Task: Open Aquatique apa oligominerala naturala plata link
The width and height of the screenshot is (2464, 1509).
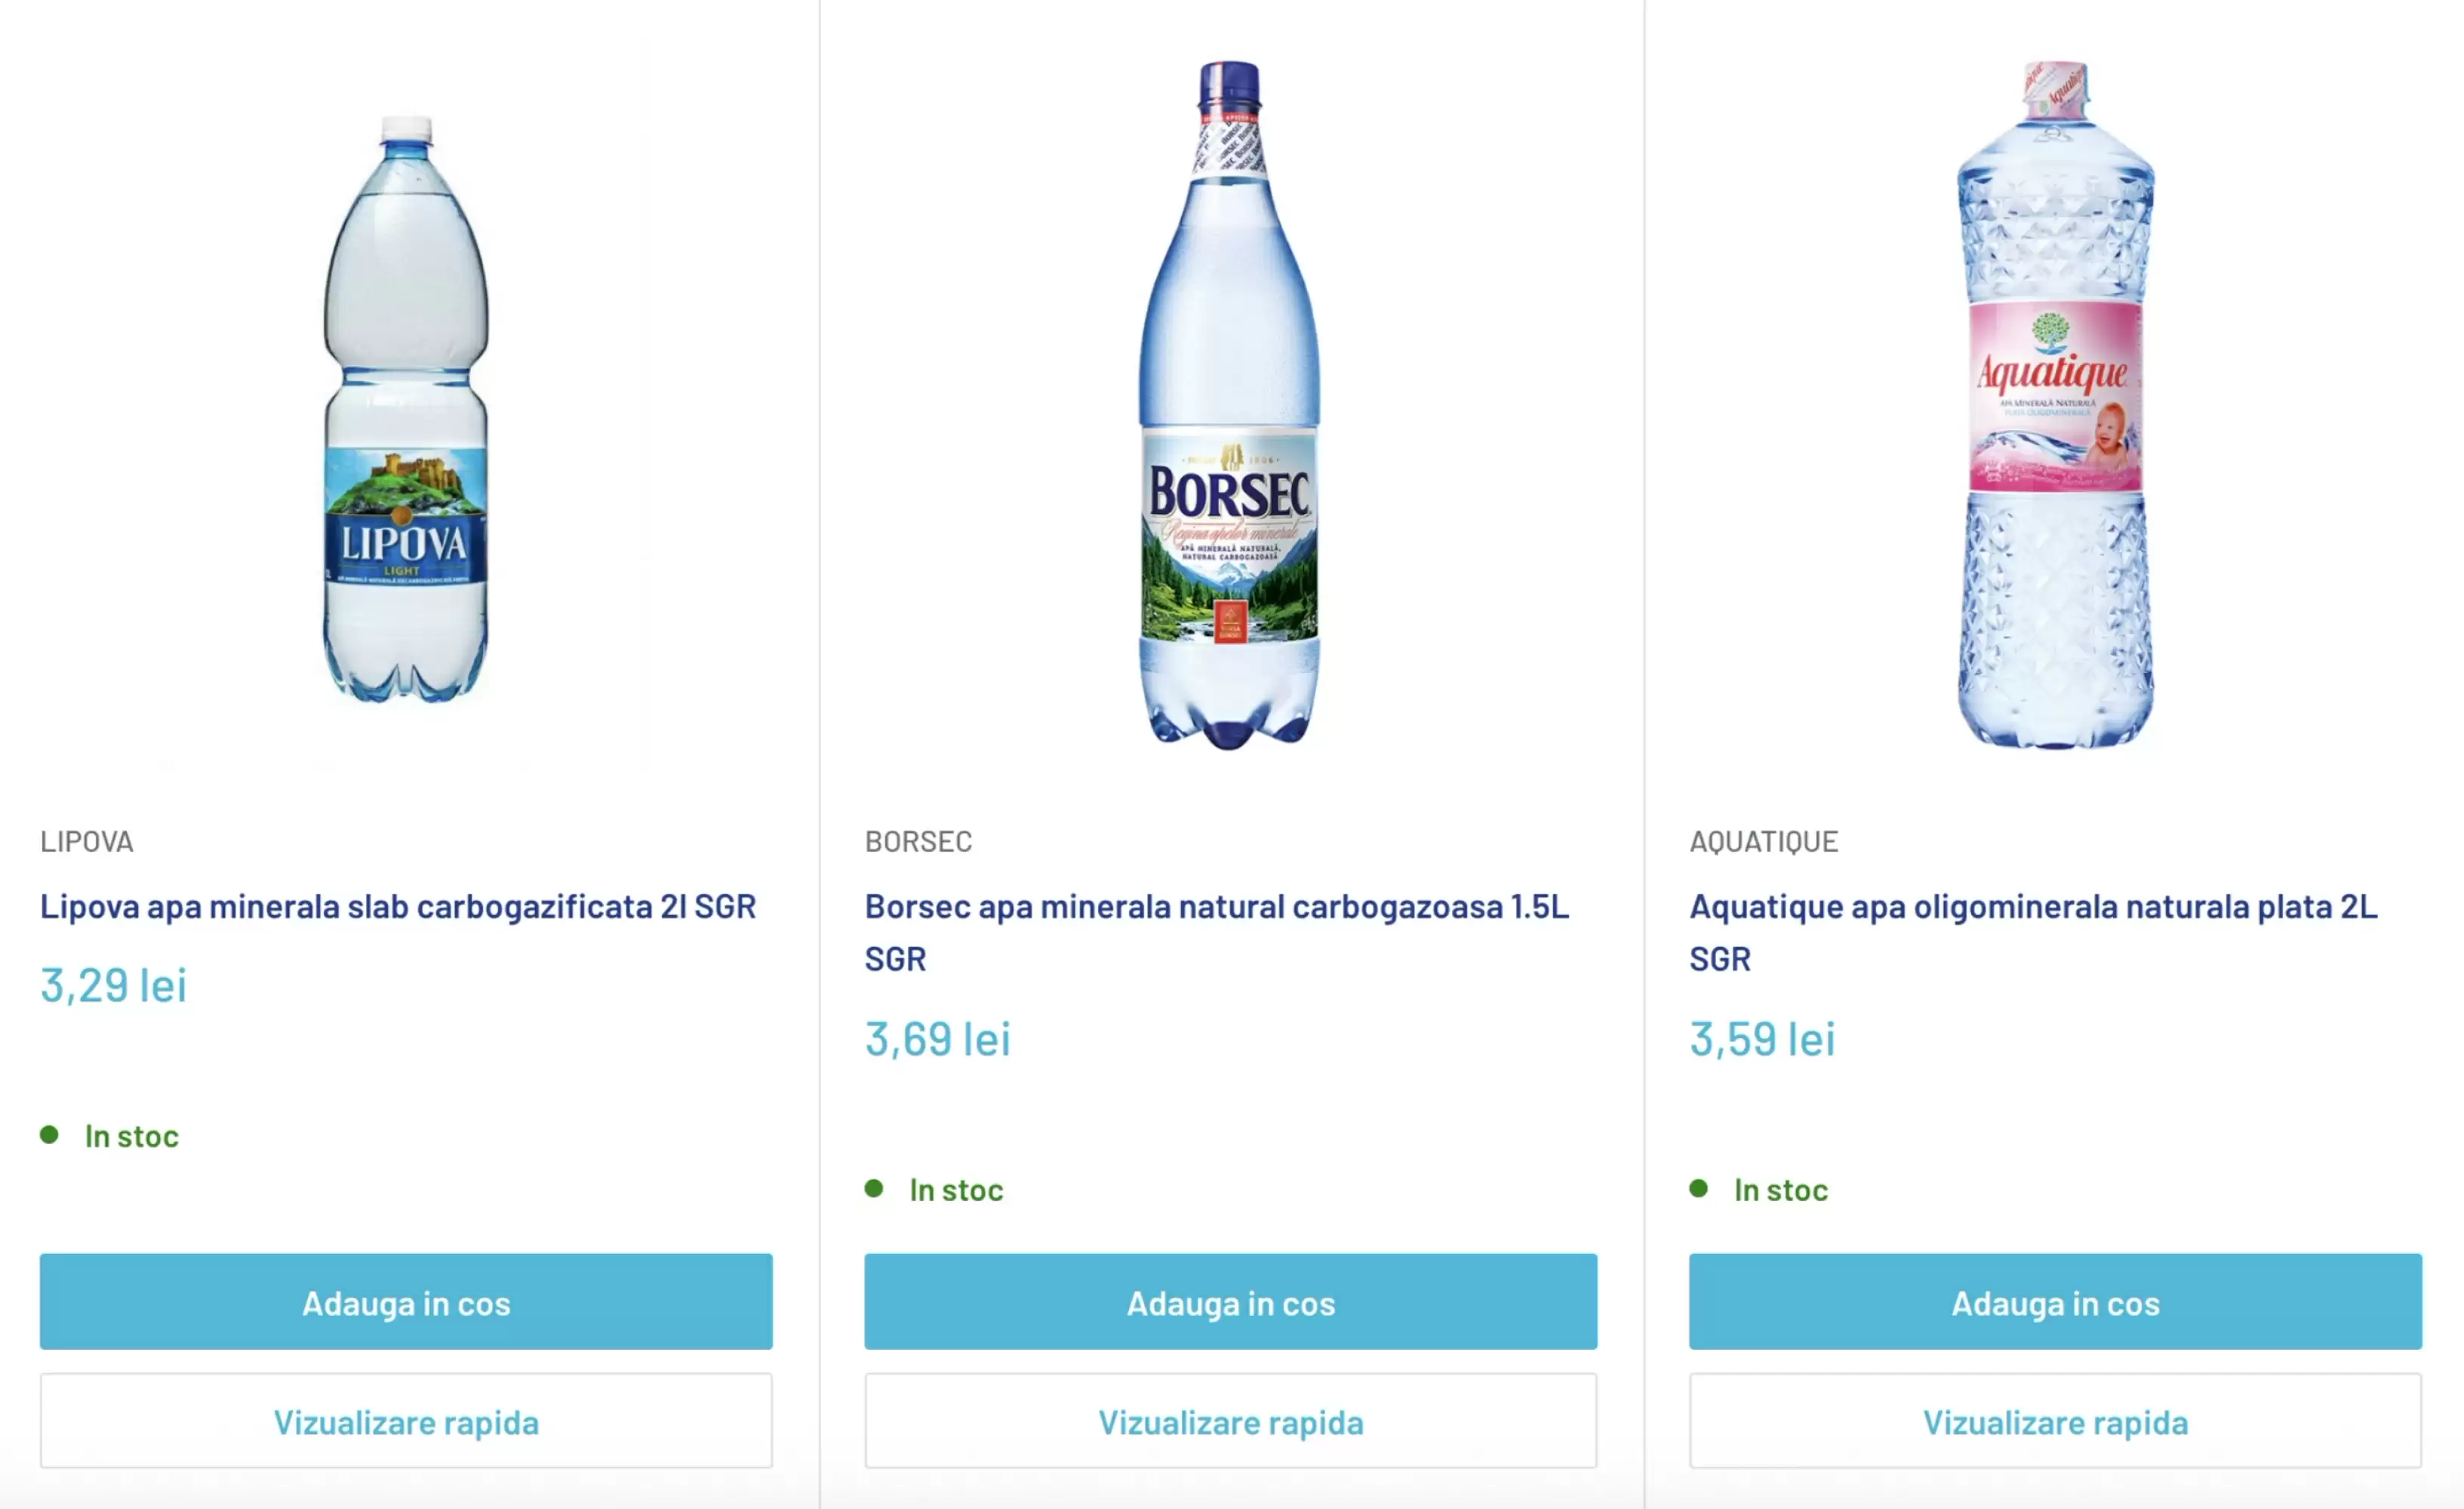Action: tap(2033, 907)
